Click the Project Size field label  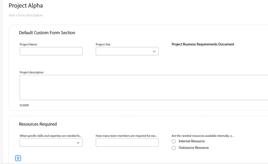coord(103,45)
